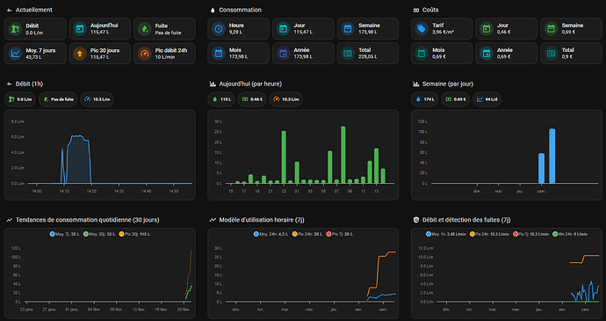Open the 0.69 € chip under Semaine (par jour)
Viewport: 606px width, 321px height.
pos(455,99)
